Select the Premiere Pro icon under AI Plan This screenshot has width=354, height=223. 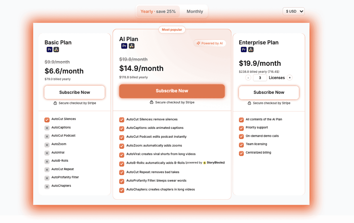[x=124, y=46]
